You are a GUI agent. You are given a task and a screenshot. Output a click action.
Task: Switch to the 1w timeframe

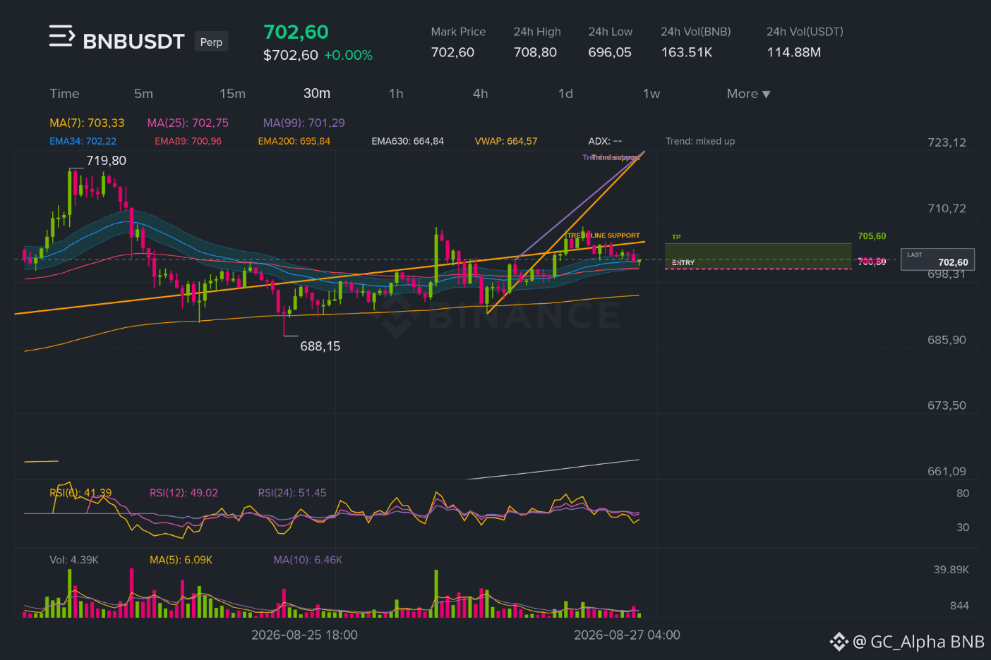coord(651,94)
